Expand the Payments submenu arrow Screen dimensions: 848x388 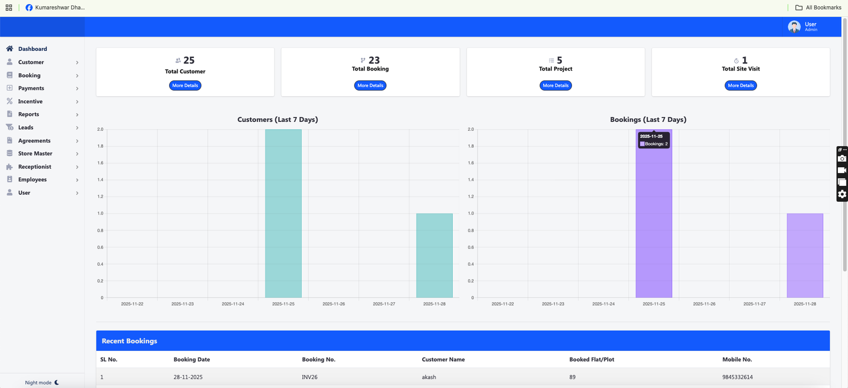click(77, 88)
